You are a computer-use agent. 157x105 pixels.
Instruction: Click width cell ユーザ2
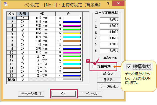[x=42, y=60]
